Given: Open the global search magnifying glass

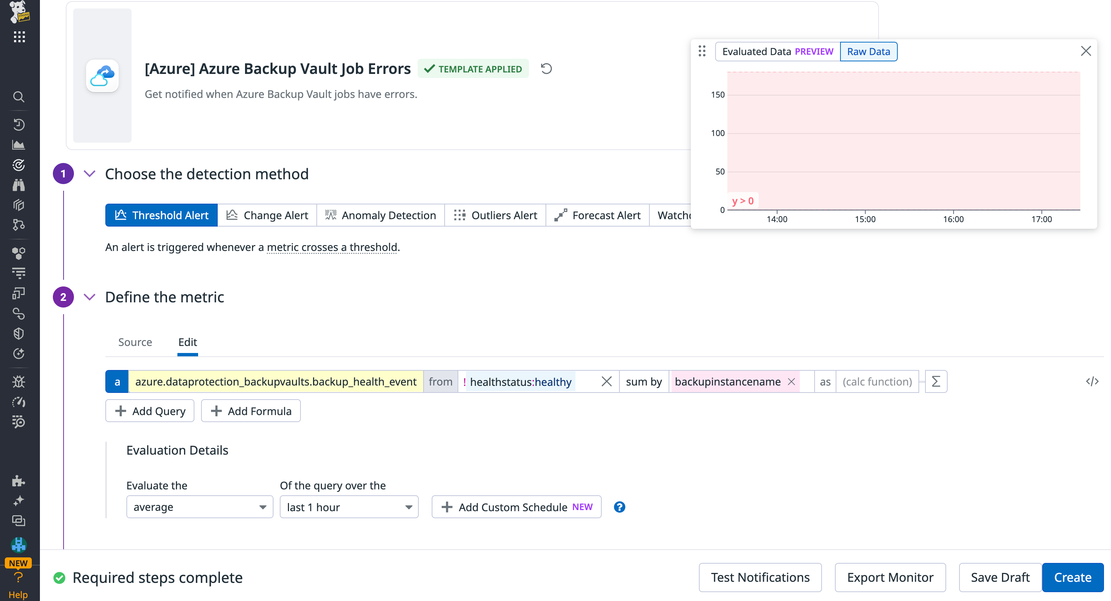Looking at the screenshot, I should click(x=18, y=97).
